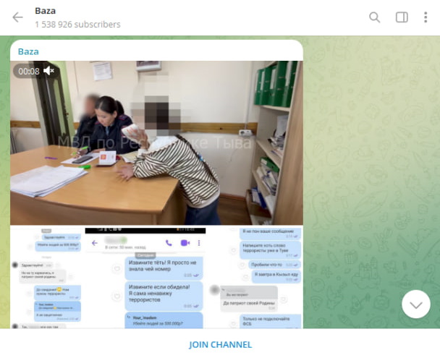Screen dimensions: 440x358
Task: Click the 1 538 926 subscribers count
Action: point(77,25)
